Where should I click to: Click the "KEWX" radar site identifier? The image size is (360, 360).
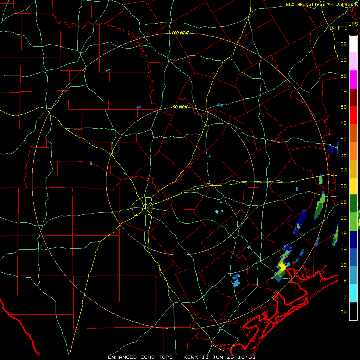[x=192, y=357]
